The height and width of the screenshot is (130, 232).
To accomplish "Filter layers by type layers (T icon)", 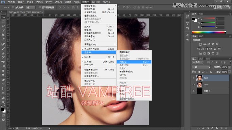I will tap(216, 63).
